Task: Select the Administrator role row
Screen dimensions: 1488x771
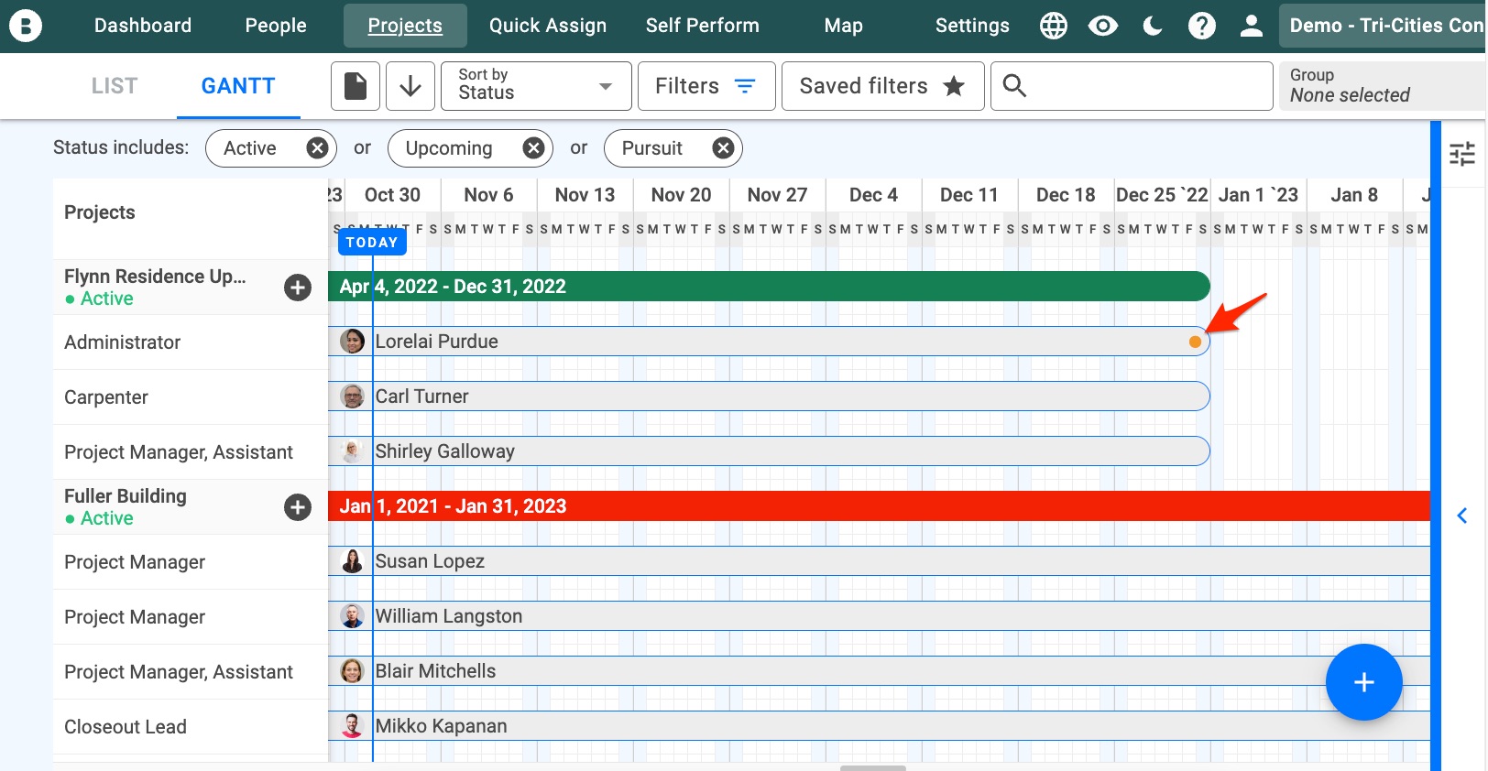Action: 191,342
